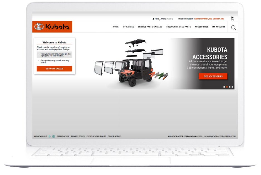Screen dimensions: 261x175
Task: Open My Account menu
Action: pyautogui.click(x=218, y=27)
